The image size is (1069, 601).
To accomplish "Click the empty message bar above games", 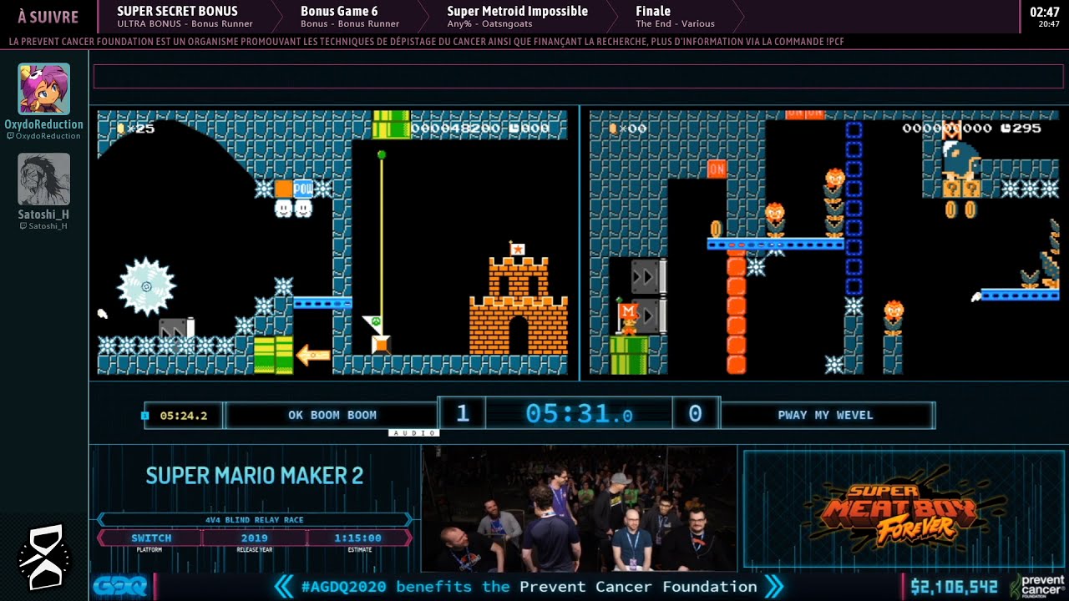I will tap(577, 76).
